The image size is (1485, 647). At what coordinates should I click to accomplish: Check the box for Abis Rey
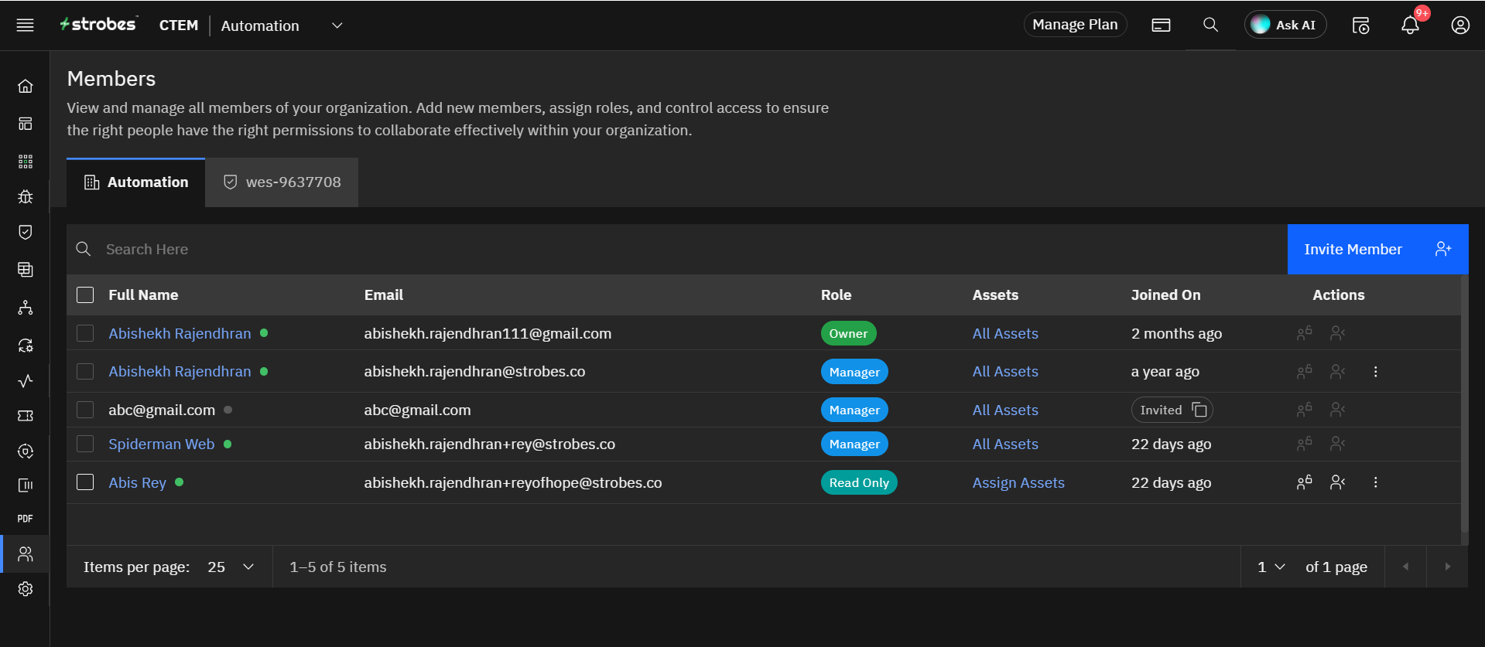point(85,482)
